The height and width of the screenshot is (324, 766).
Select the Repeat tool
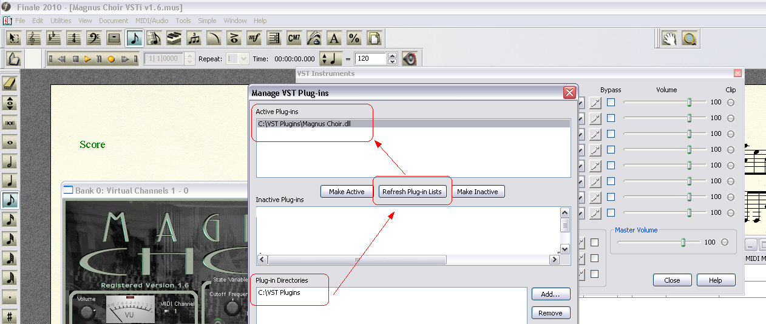tap(274, 38)
